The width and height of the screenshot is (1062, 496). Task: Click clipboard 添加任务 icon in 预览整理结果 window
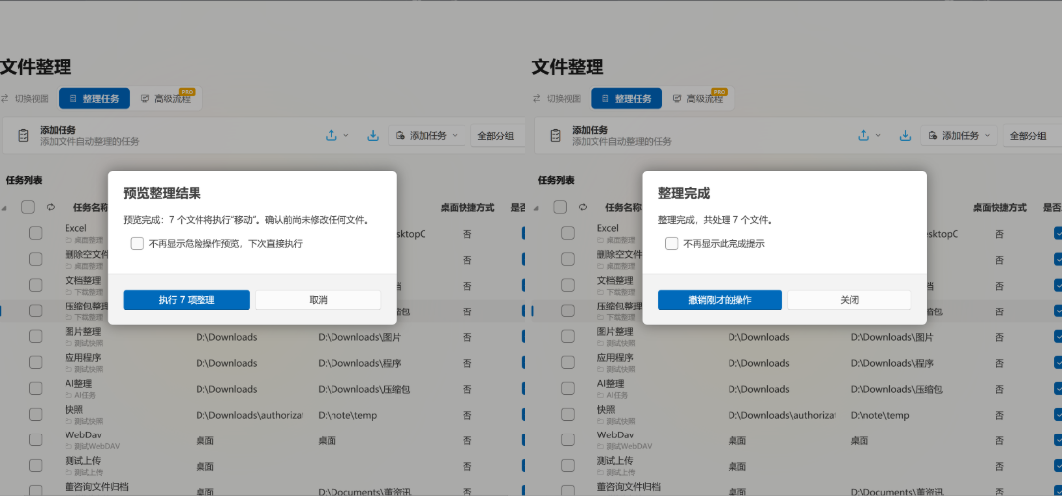[23, 135]
